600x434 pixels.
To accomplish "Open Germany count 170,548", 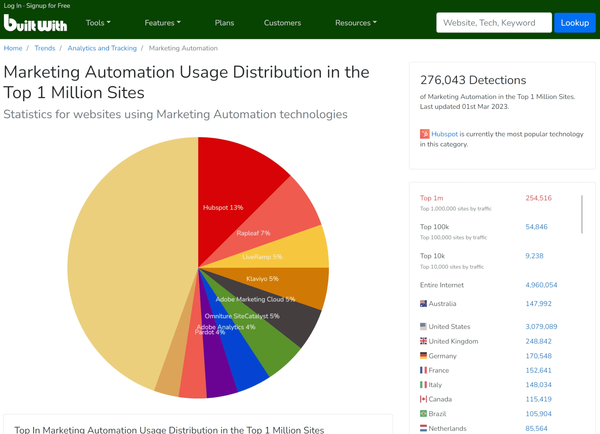I will coord(538,356).
